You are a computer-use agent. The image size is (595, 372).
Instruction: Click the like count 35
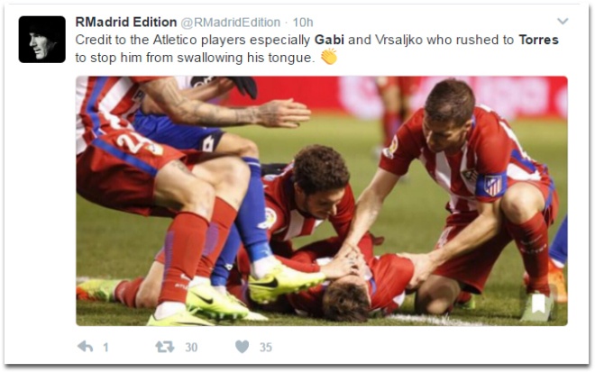click(x=266, y=347)
